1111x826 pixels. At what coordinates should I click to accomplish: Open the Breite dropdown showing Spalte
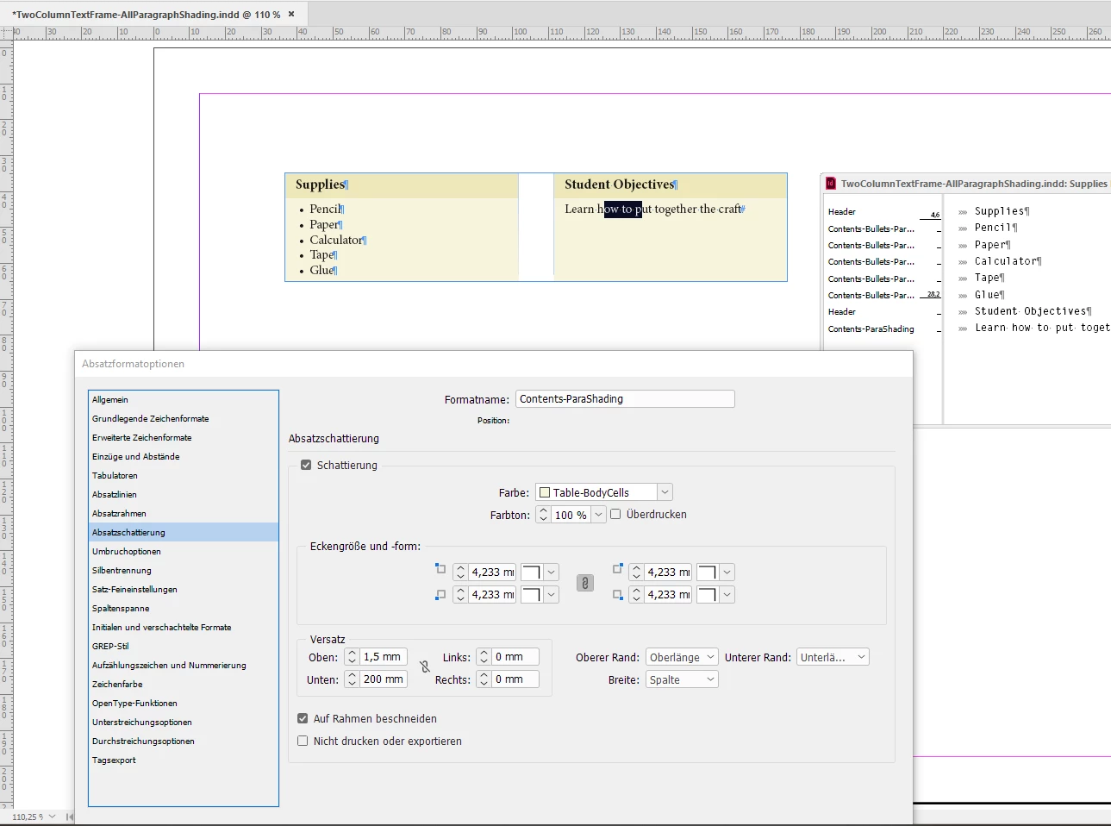pos(682,679)
